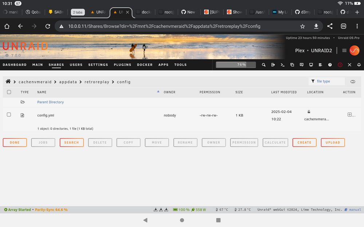Image resolution: width=364 pixels, height=227 pixels.
Task: Select the config.yml row checkbox
Action: (x=9, y=115)
